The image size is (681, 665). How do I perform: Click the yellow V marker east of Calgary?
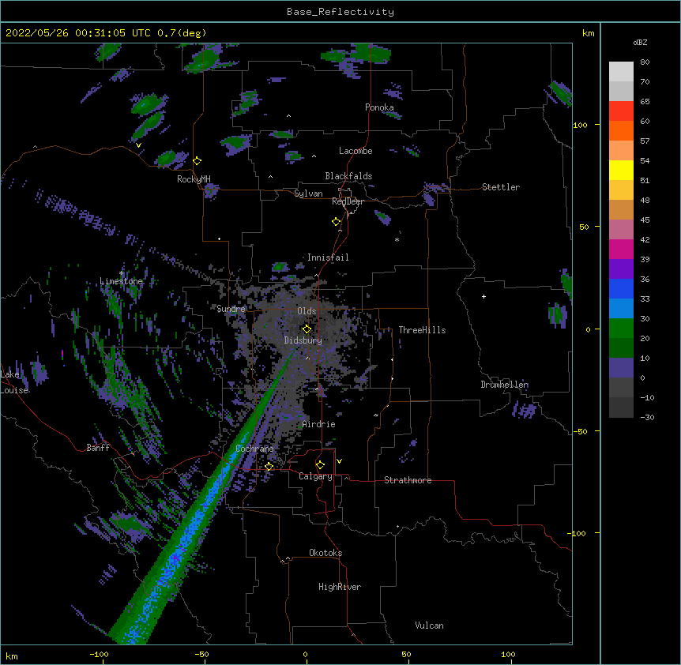click(339, 461)
